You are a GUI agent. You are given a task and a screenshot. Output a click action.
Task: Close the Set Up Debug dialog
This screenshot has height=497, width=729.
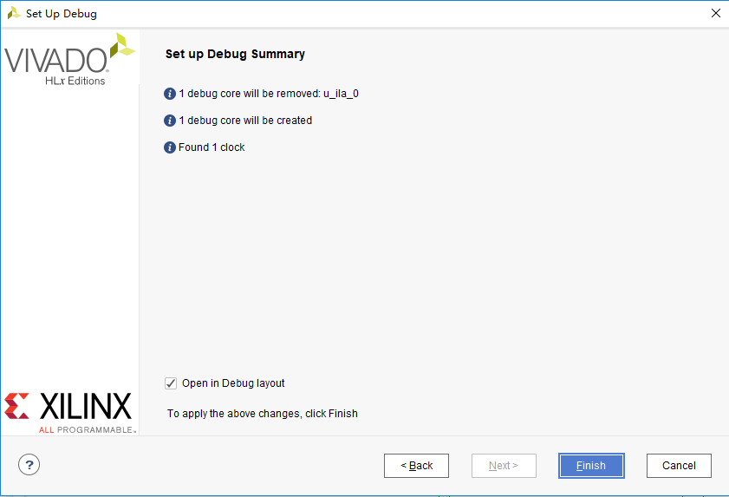716,13
